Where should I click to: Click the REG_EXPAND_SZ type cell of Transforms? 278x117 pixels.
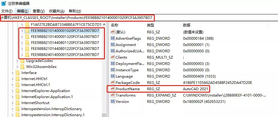[x=161, y=95]
